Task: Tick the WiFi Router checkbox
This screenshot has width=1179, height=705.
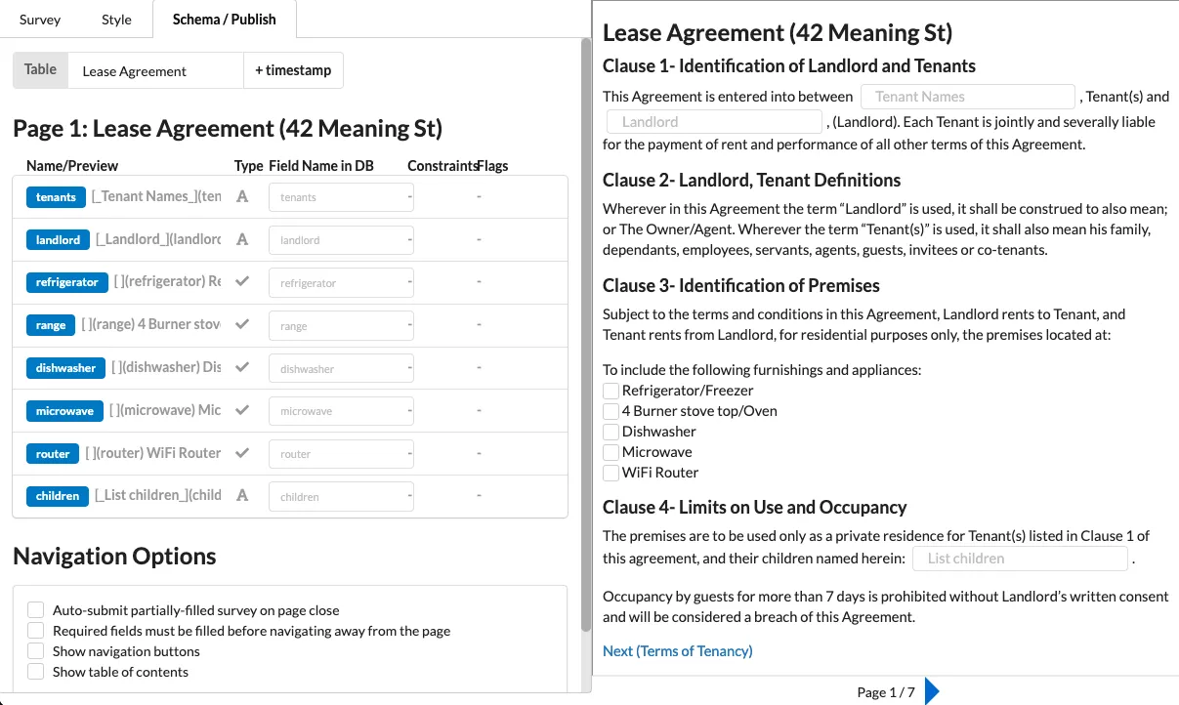Action: 611,473
